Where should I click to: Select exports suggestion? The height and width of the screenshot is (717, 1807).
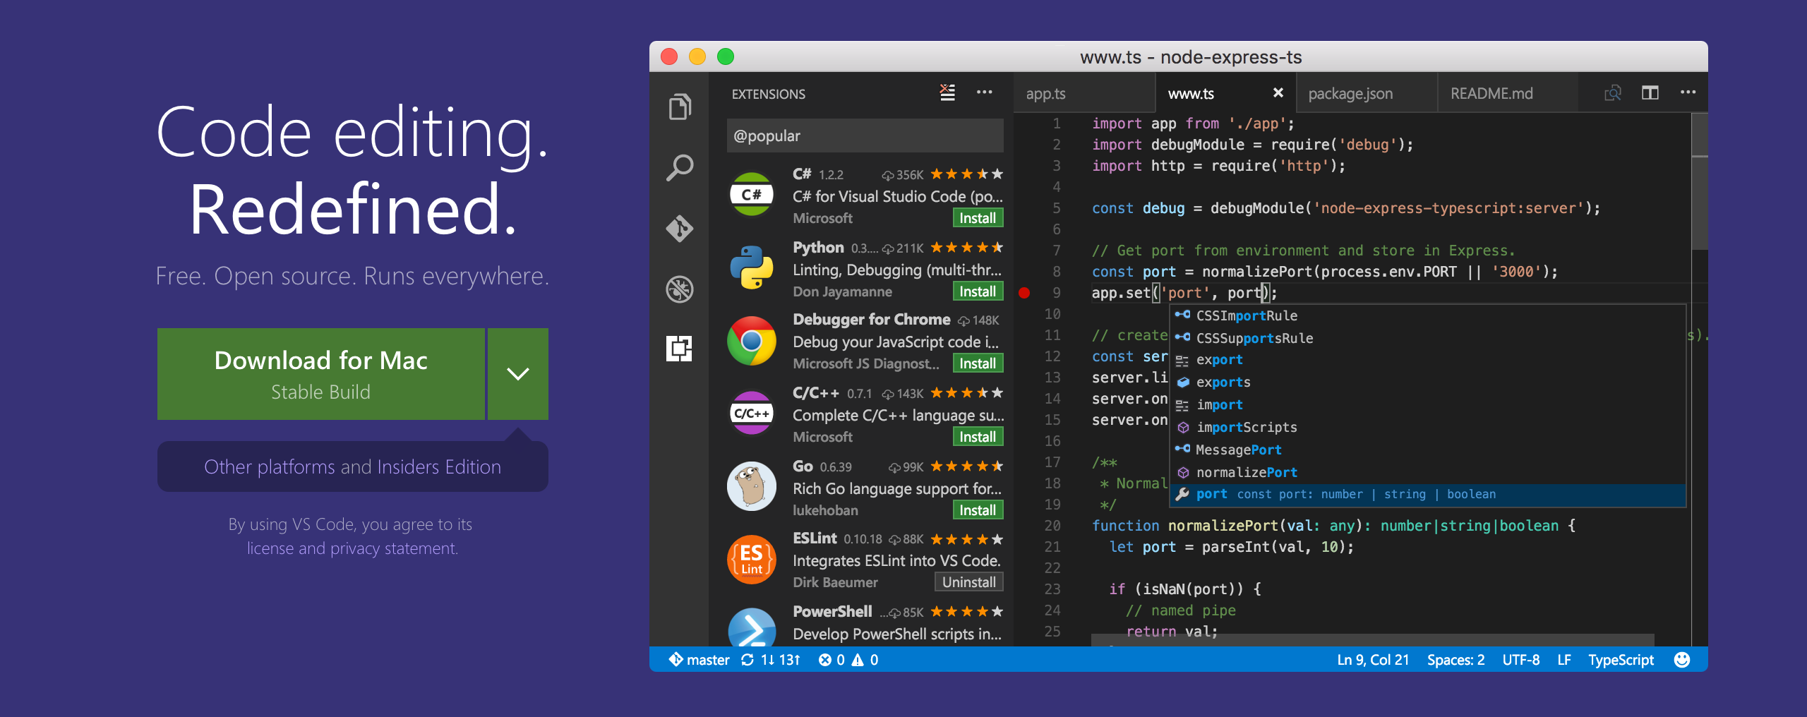point(1428,382)
